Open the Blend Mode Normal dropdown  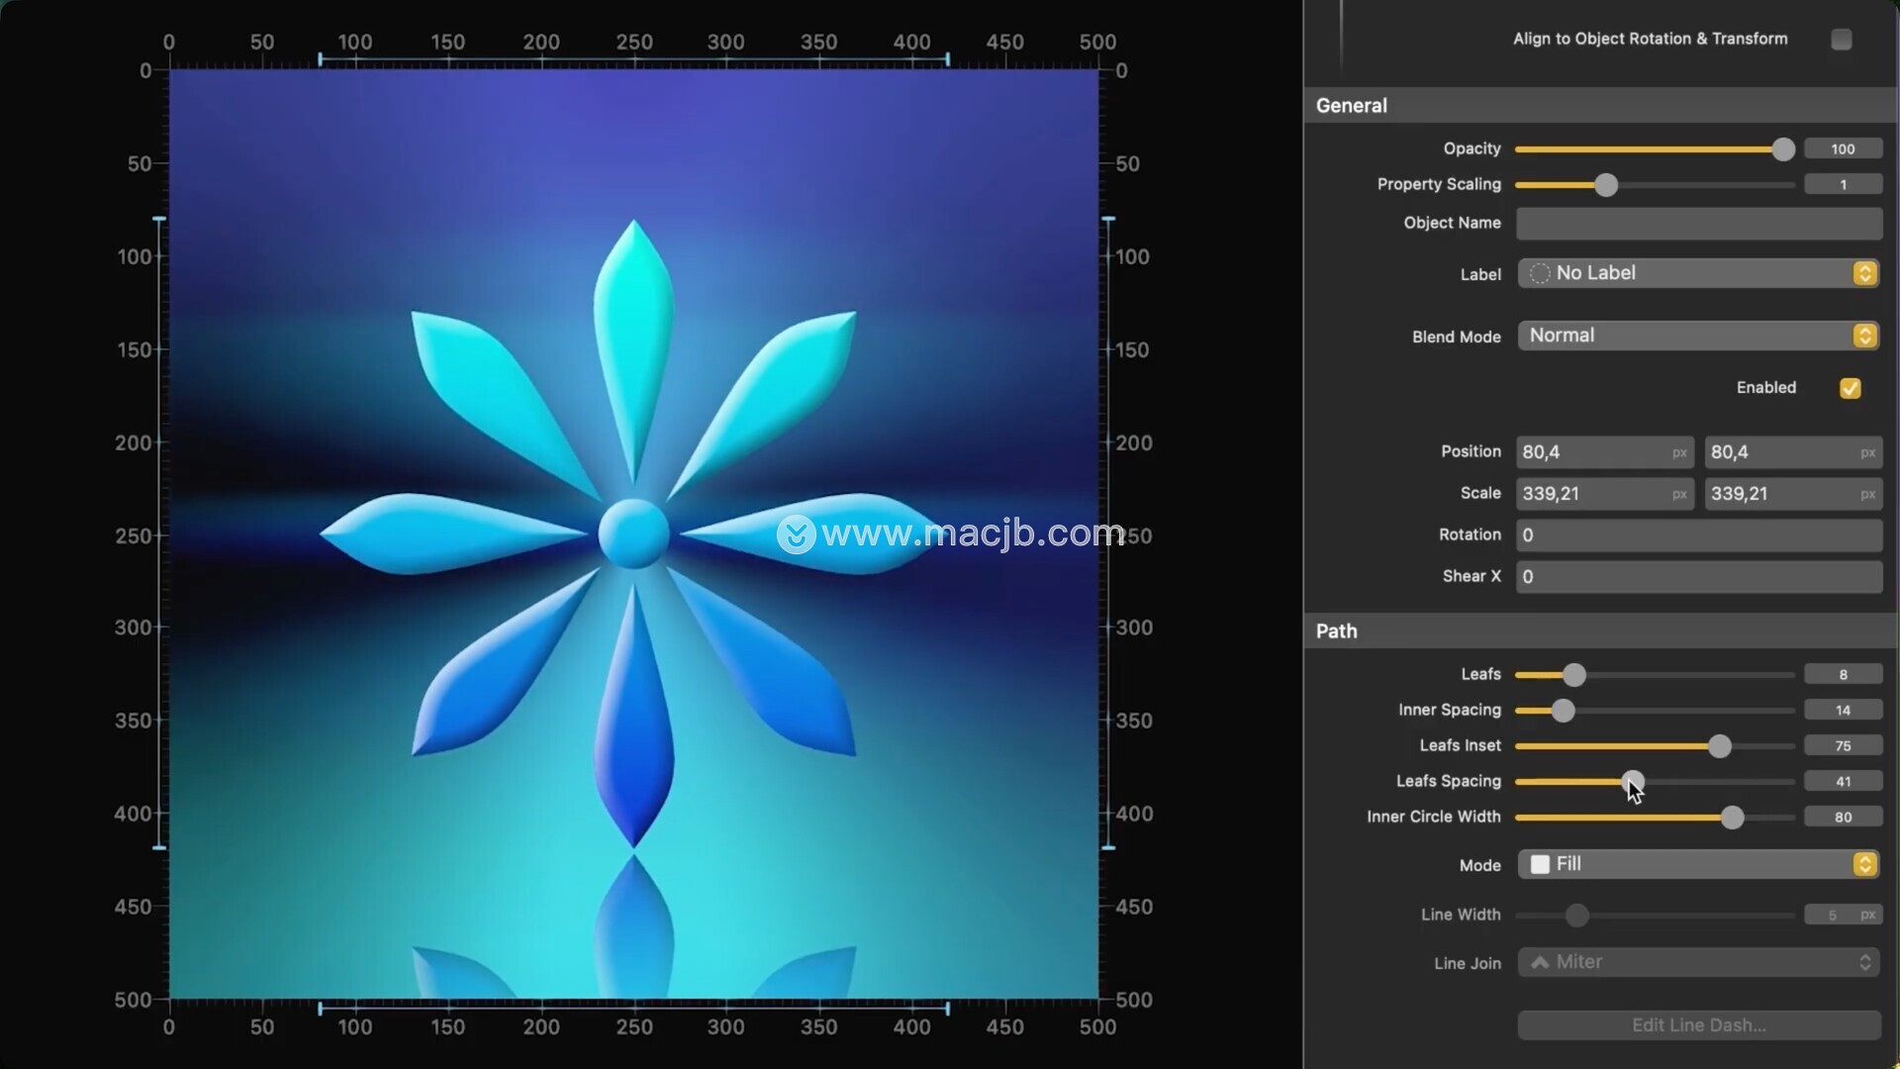(1698, 336)
